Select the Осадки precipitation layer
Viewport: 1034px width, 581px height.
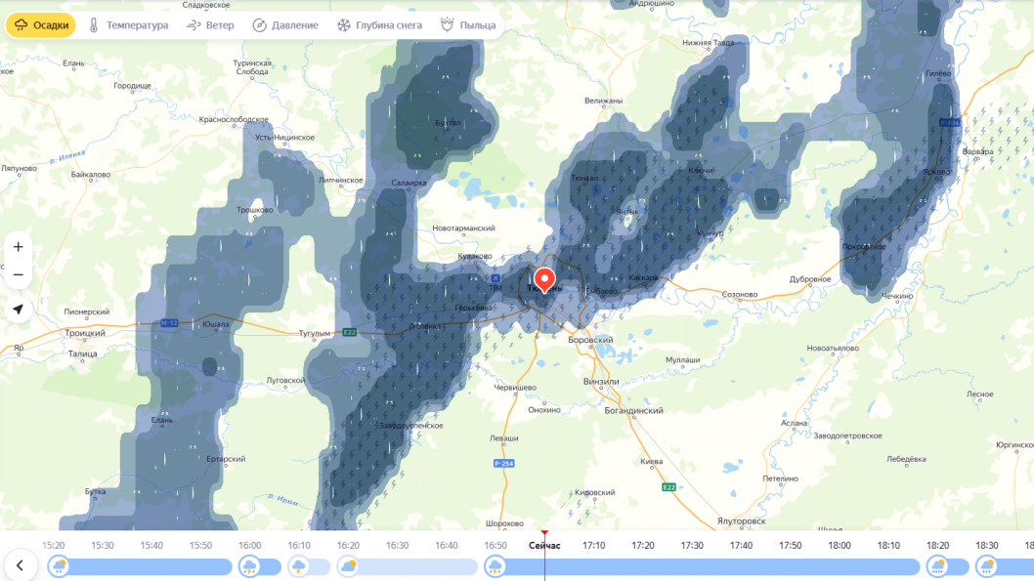click(x=41, y=25)
